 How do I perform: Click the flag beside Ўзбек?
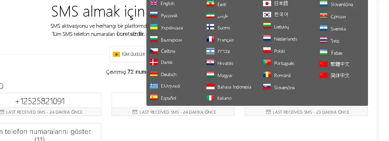click(x=324, y=52)
